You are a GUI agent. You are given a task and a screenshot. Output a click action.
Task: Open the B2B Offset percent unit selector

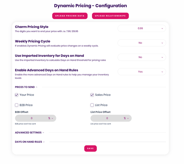click(x=51, y=118)
